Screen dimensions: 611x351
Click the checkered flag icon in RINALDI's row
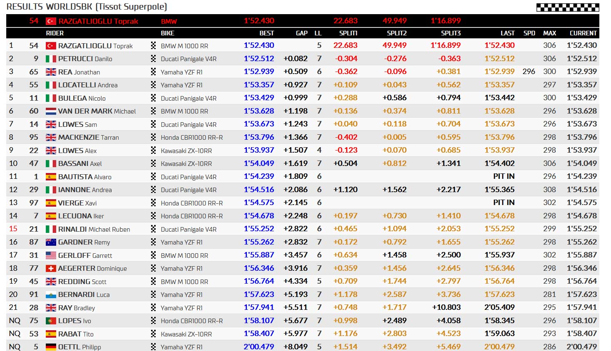point(153,229)
